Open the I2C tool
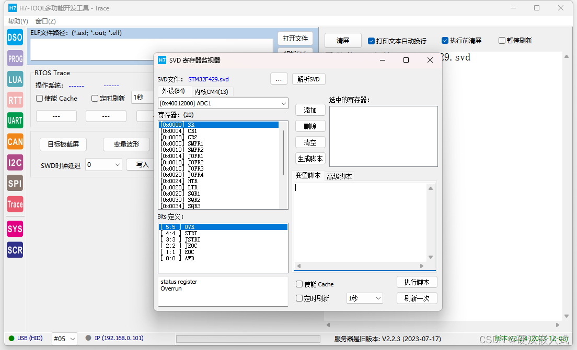Viewport: 577px width, 350px height. (x=14, y=162)
